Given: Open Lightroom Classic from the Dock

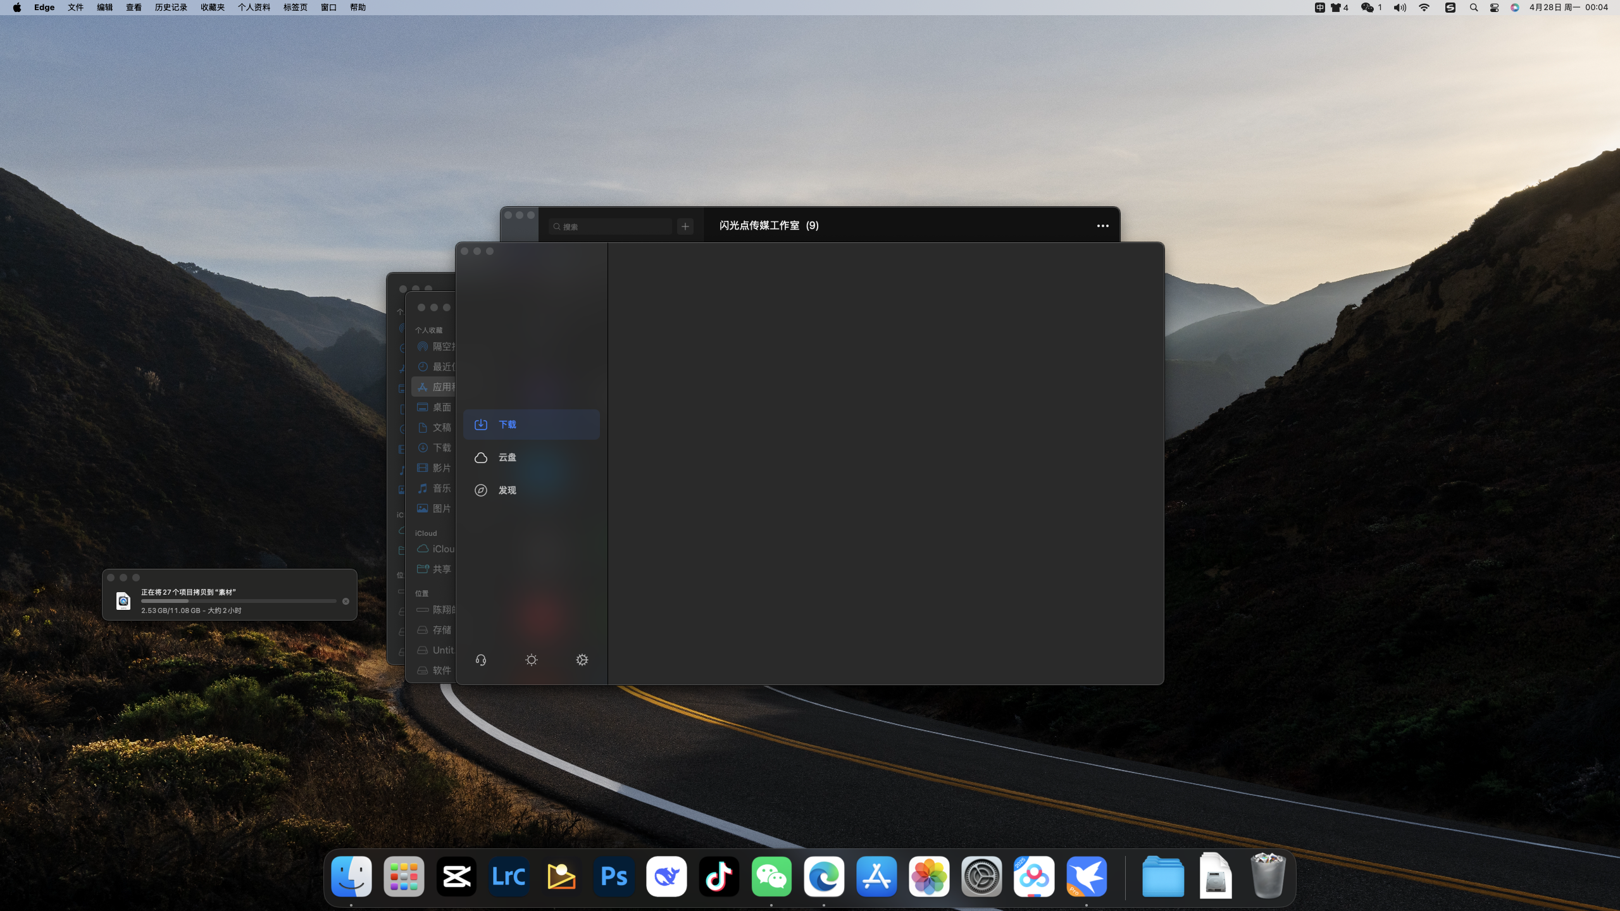Looking at the screenshot, I should tap(509, 876).
